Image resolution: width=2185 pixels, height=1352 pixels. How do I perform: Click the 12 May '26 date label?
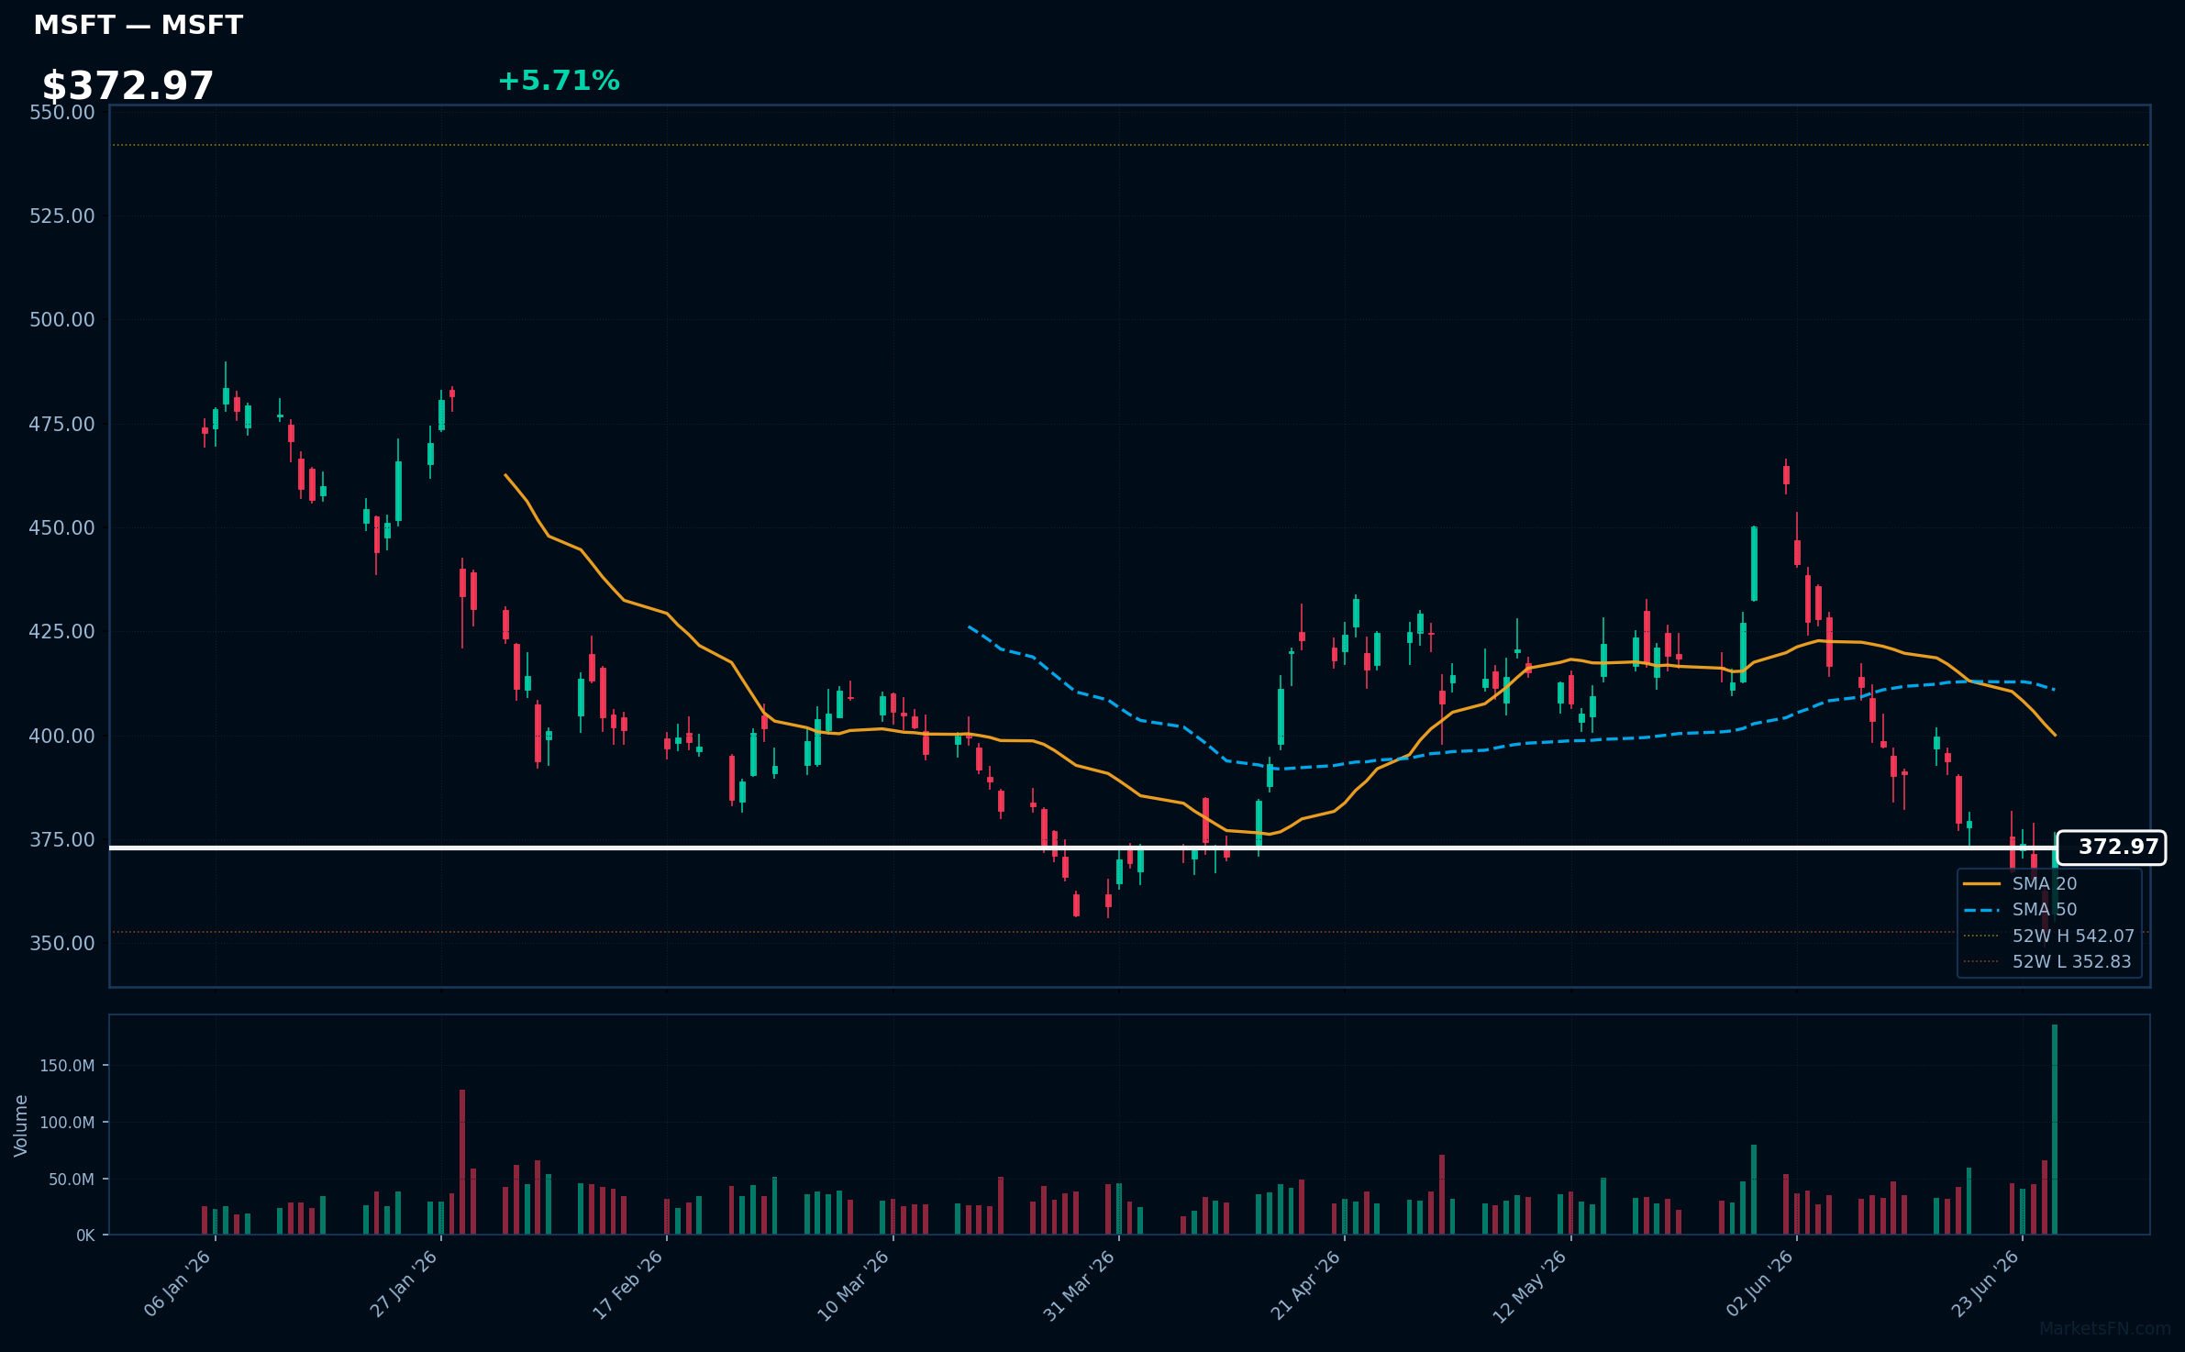[1531, 1285]
